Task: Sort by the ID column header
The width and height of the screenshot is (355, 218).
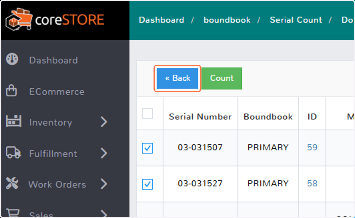Action: [x=312, y=117]
